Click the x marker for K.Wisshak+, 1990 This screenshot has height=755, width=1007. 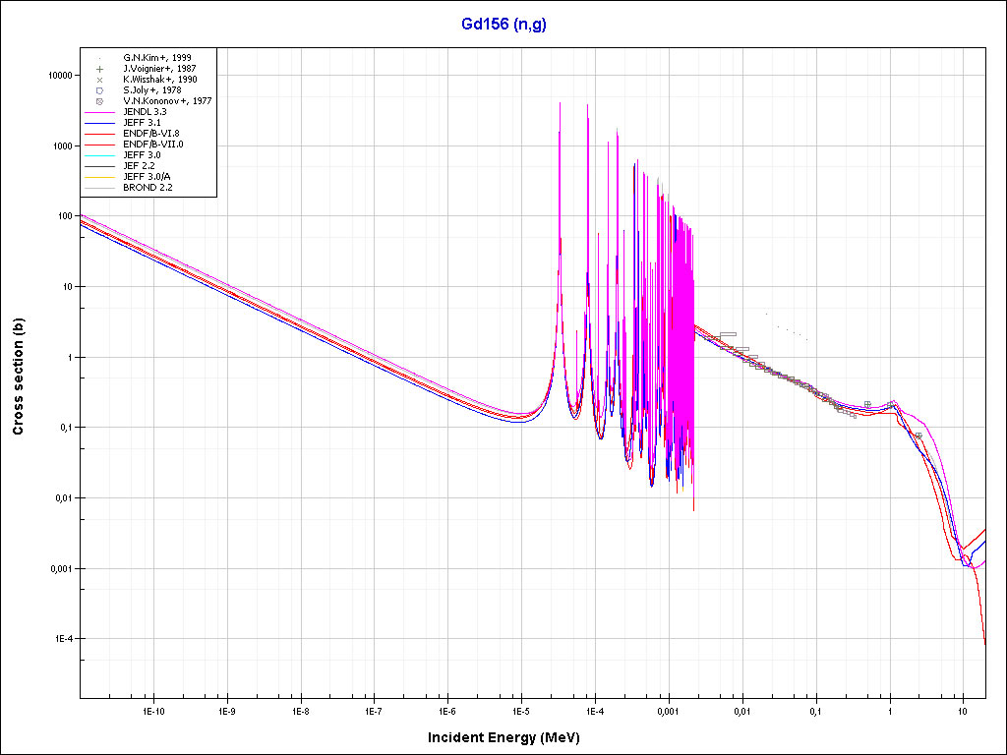tap(100, 80)
